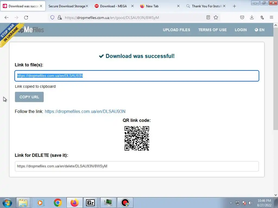This screenshot has width=278, height=208.
Task: Select the Firefox taskbar button
Action: (x=75, y=203)
